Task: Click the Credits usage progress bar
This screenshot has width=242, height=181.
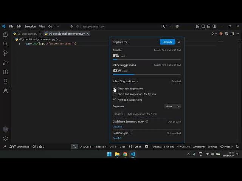Action: point(147,60)
